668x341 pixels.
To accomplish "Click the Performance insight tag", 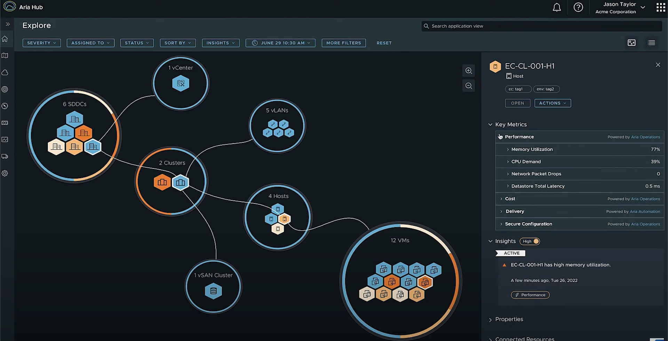I will point(530,295).
